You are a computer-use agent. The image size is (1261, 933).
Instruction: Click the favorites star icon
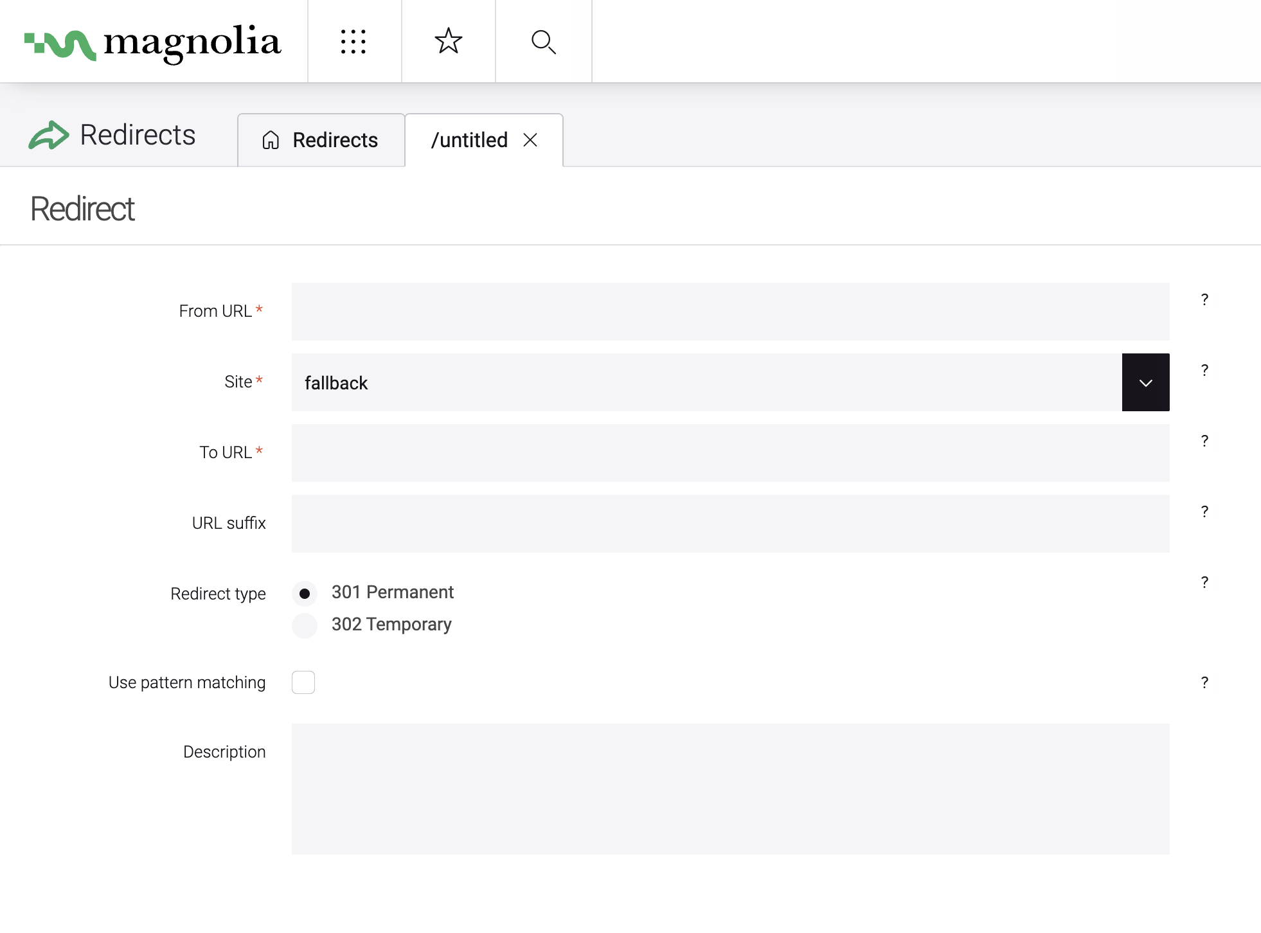coord(448,42)
